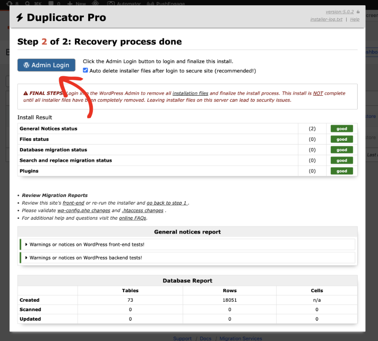Click the Database Report heading

point(187,281)
